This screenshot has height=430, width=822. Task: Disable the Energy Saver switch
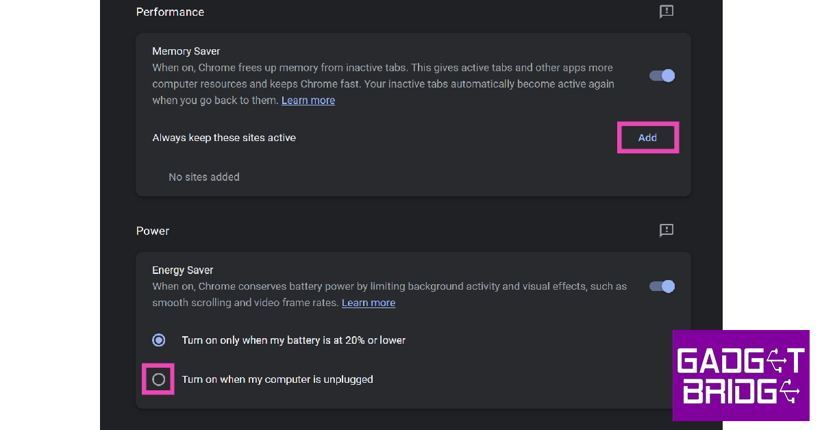pos(662,286)
